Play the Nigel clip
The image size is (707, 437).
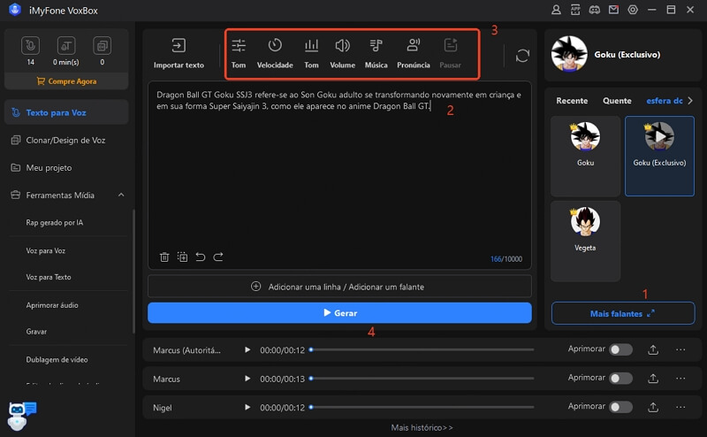tap(247, 408)
